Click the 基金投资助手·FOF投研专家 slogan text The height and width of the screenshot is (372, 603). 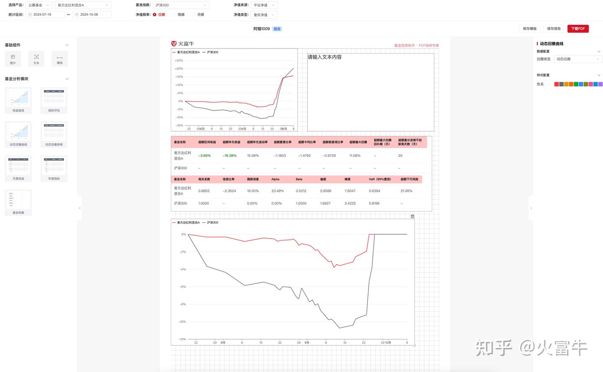(x=417, y=46)
